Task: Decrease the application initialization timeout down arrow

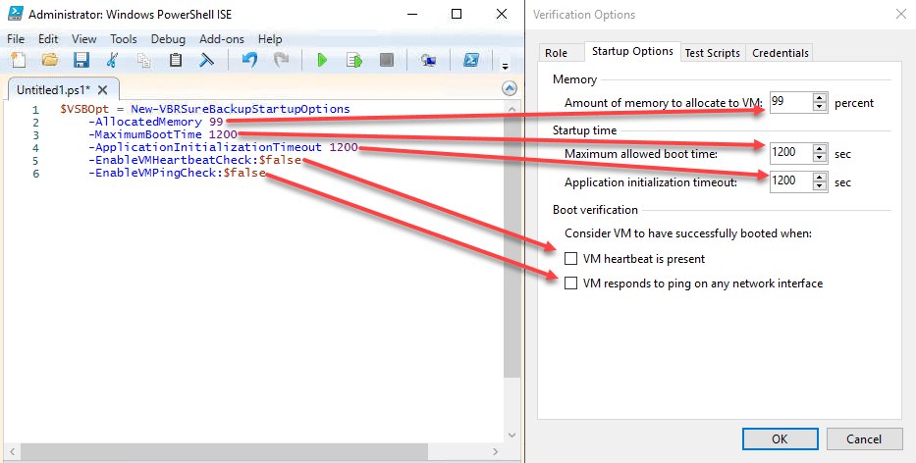Action: pos(820,185)
